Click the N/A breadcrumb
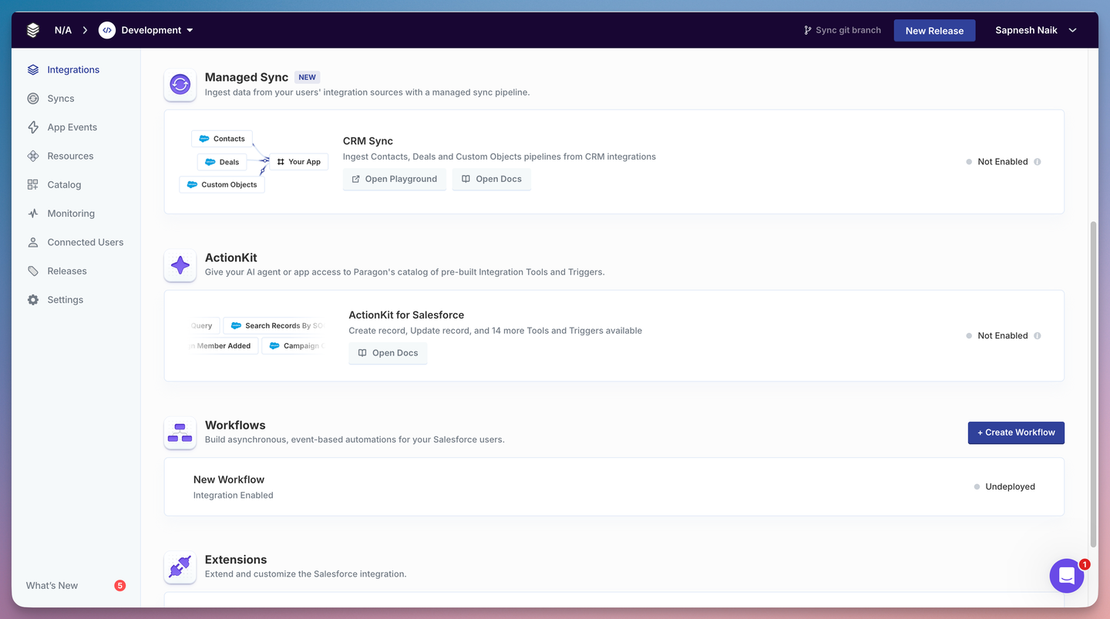 63,30
